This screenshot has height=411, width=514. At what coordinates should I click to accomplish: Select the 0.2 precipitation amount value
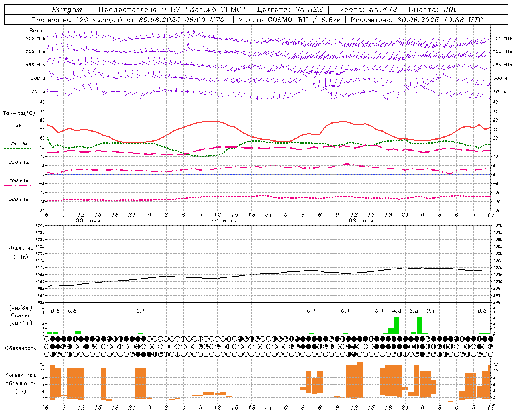[x=482, y=311]
